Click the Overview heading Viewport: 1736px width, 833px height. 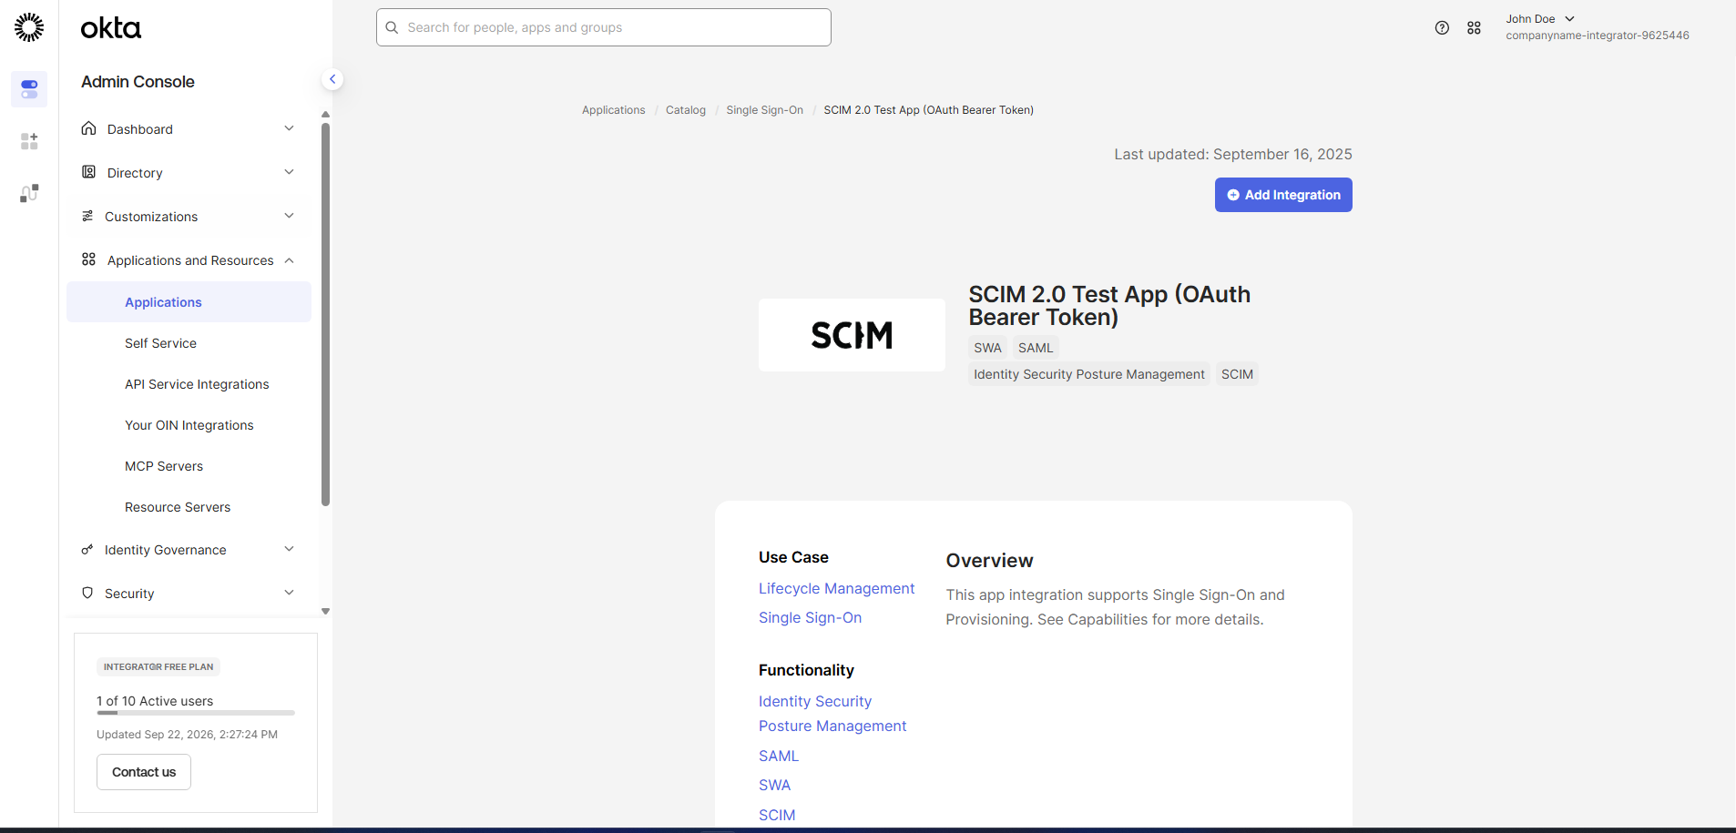click(989, 560)
